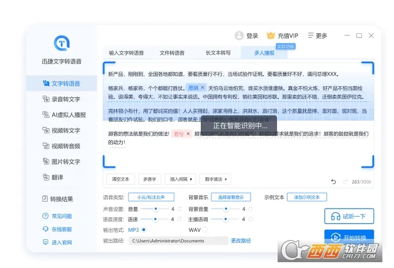Open the 更多 hamburger menu
The width and height of the screenshot is (394, 268).
tap(310, 36)
